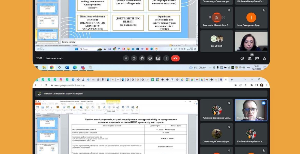Click 8°C Cloudy weather widget on outer taskbar
Screen dimensions: 300x154
point(197,68)
